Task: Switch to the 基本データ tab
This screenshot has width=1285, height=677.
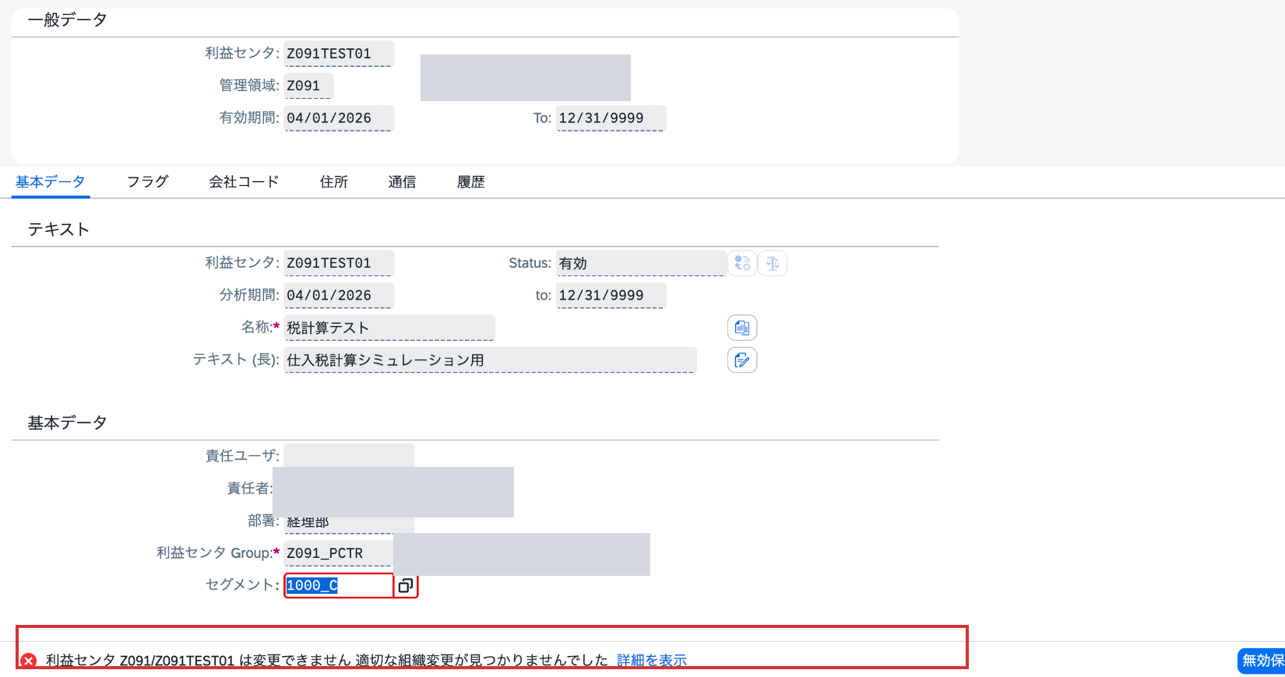Action: click(51, 182)
